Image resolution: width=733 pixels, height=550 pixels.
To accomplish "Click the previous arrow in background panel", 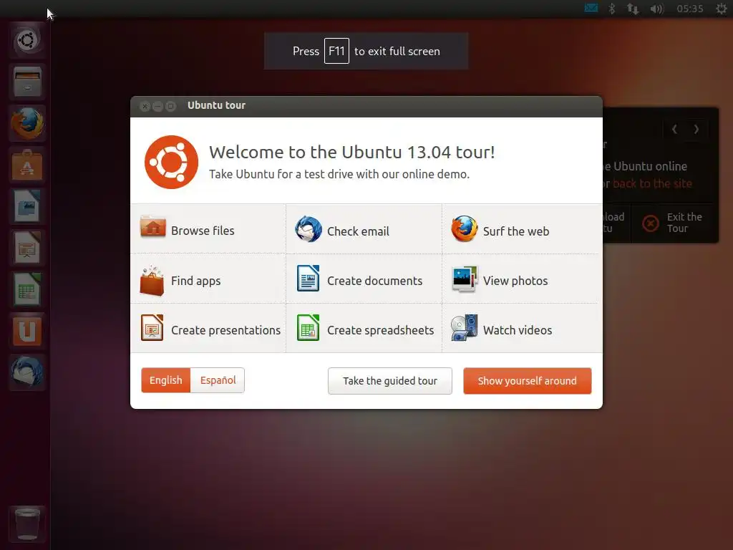I will click(x=674, y=129).
